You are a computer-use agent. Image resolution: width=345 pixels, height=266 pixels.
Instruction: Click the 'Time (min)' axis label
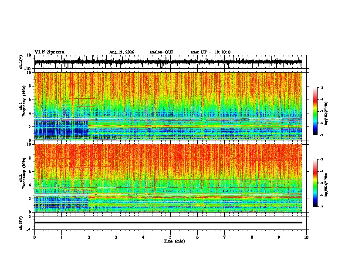[174, 241]
